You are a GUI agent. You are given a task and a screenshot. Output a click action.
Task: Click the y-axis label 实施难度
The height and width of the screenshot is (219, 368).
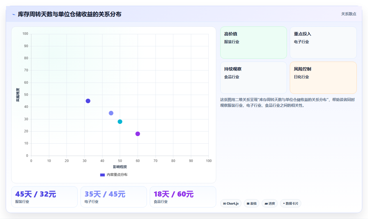(x=18, y=95)
